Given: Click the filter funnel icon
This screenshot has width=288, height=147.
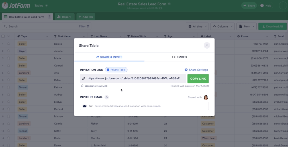Looking at the screenshot, I should [88, 26].
